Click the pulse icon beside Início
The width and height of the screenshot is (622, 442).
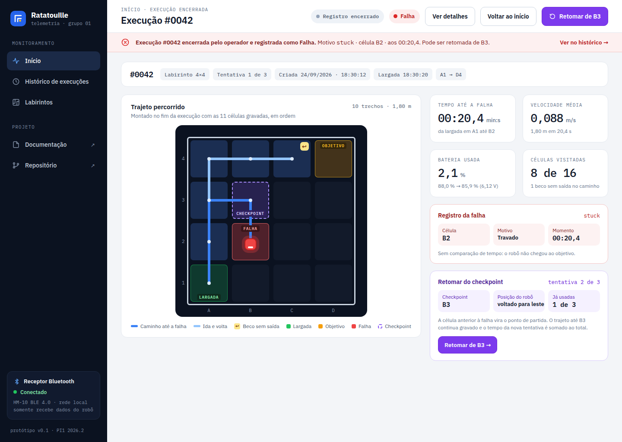(x=16, y=61)
